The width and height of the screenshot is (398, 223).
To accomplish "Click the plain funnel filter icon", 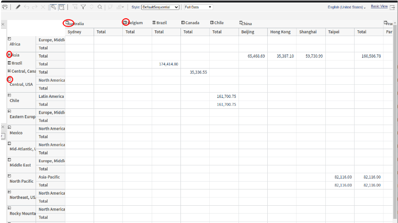I will pyautogui.click(x=83, y=7).
